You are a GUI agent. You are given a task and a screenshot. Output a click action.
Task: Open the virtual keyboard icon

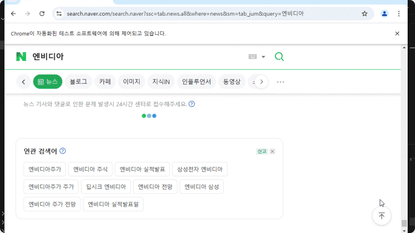click(252, 57)
